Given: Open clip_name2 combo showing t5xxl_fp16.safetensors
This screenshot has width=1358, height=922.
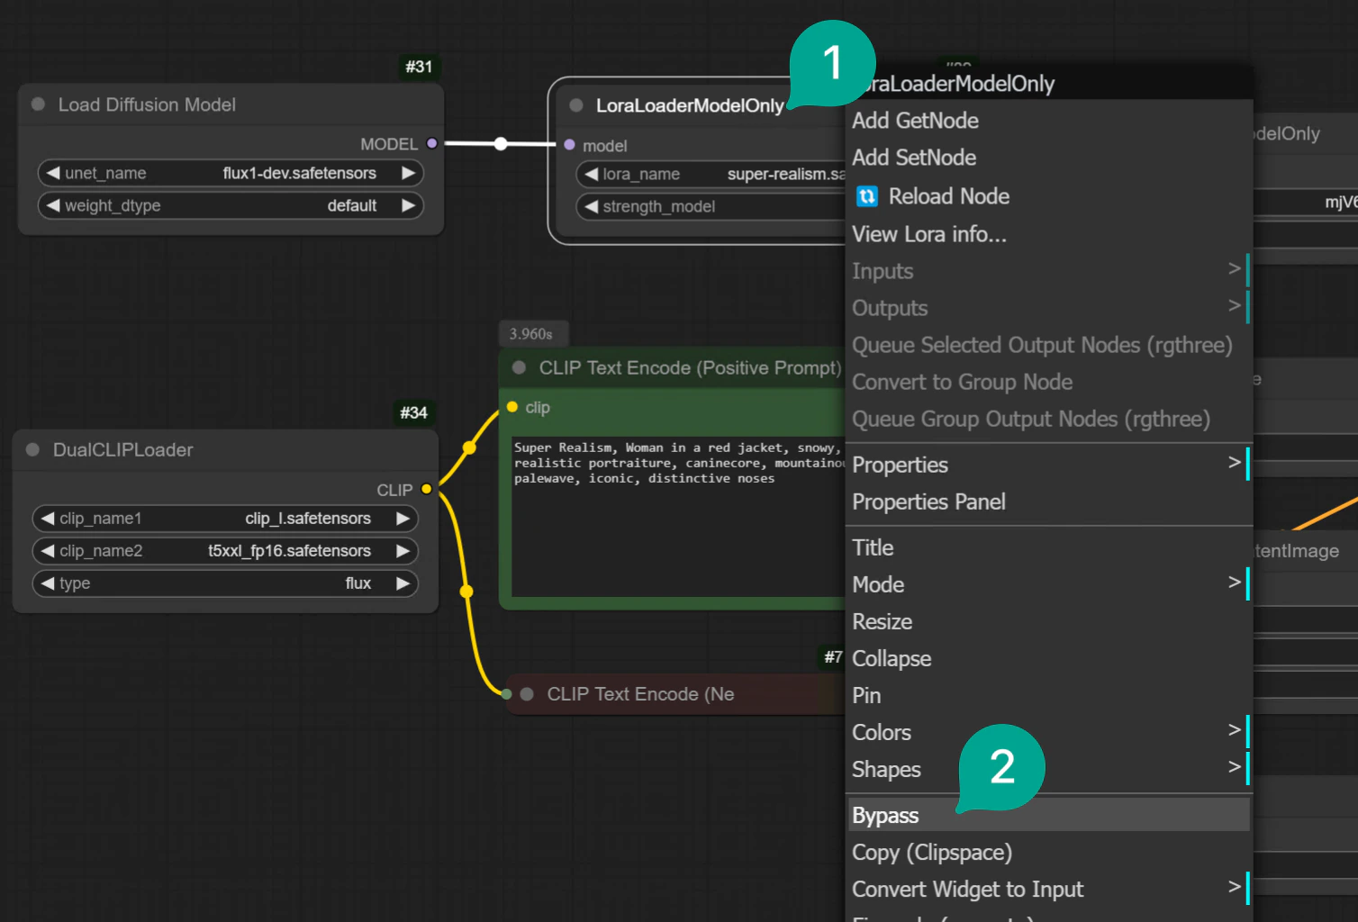Looking at the screenshot, I should tap(225, 551).
